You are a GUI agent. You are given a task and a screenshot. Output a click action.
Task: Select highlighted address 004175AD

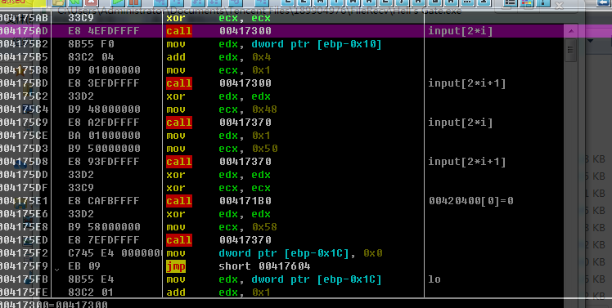(x=24, y=31)
